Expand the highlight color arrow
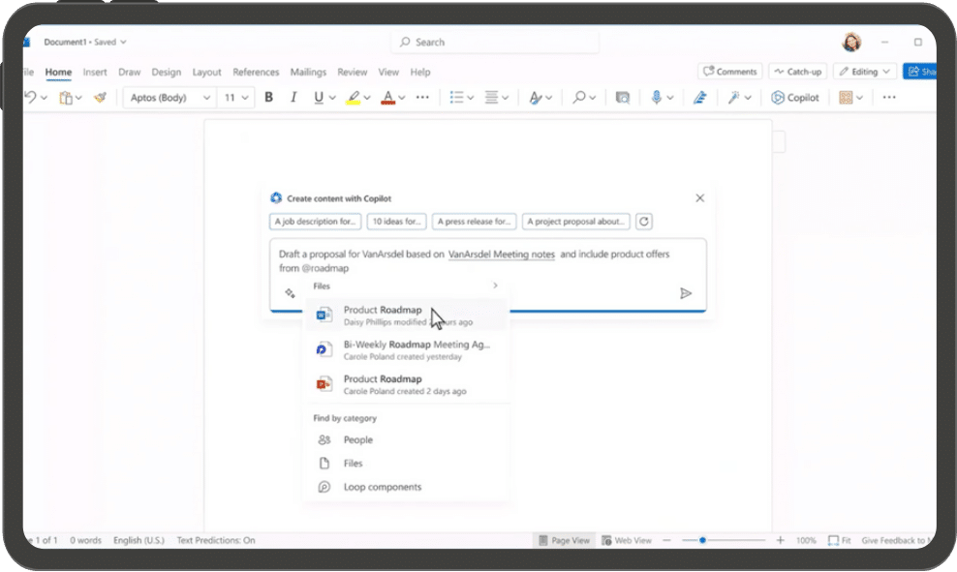 367,98
